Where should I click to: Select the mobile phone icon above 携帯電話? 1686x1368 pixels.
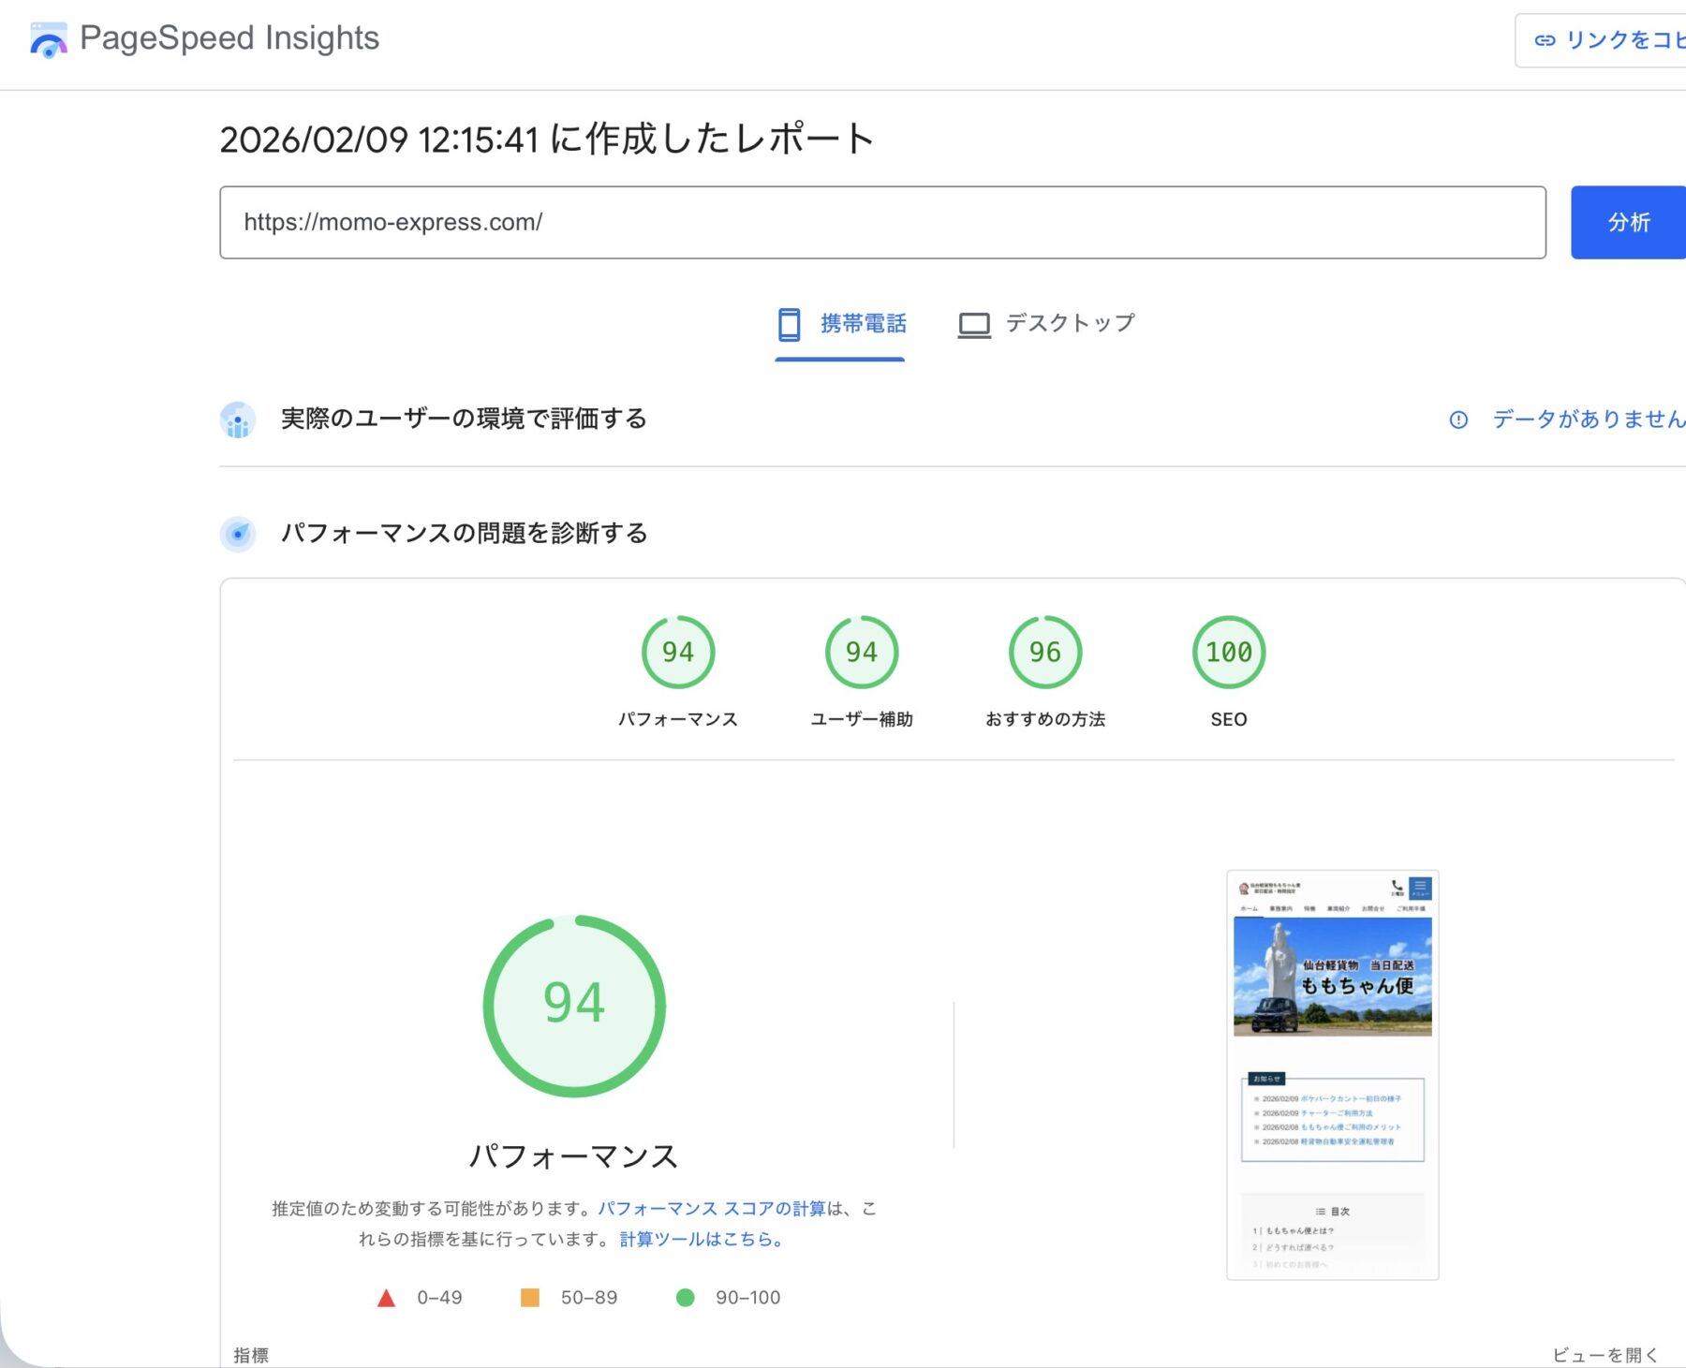point(789,324)
